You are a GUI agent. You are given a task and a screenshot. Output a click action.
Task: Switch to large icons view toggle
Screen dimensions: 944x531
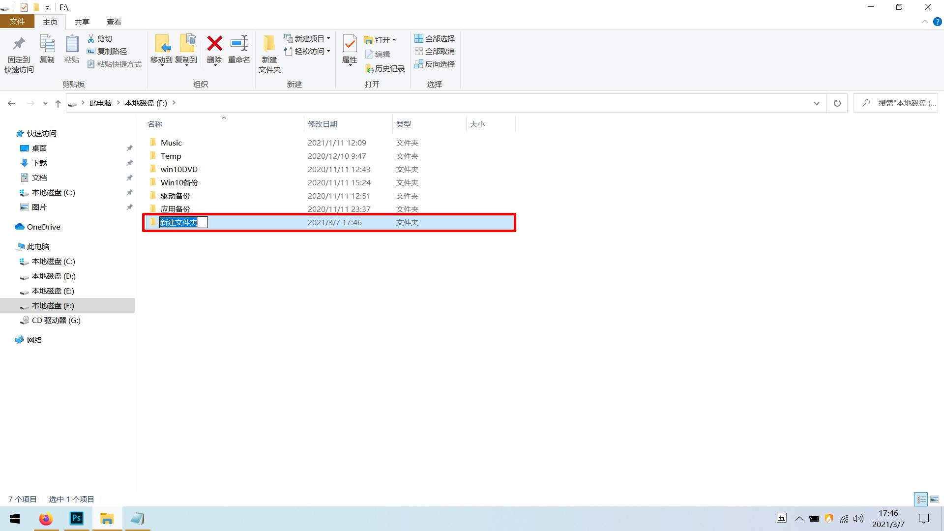(934, 499)
